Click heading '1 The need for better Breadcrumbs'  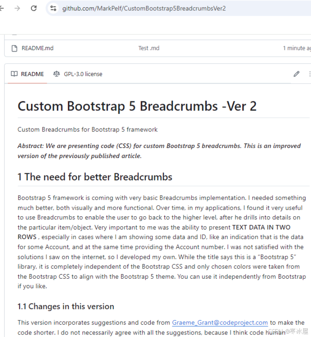pos(95,177)
